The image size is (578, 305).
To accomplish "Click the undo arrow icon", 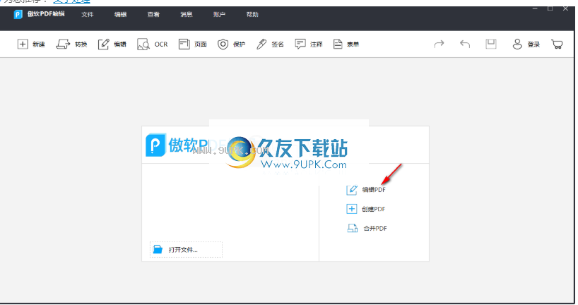I will (x=465, y=44).
